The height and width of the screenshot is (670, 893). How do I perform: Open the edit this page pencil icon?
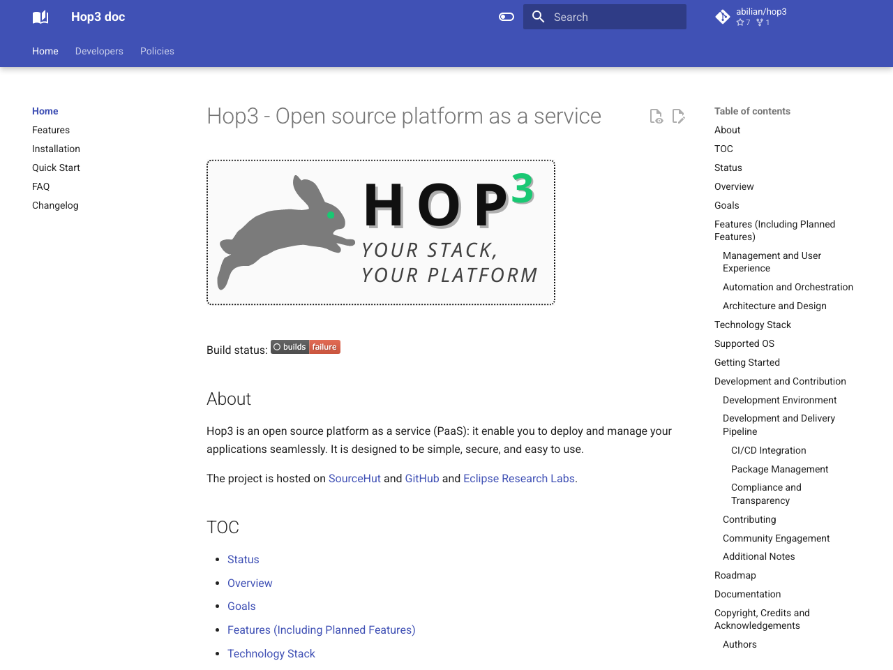[x=678, y=116]
